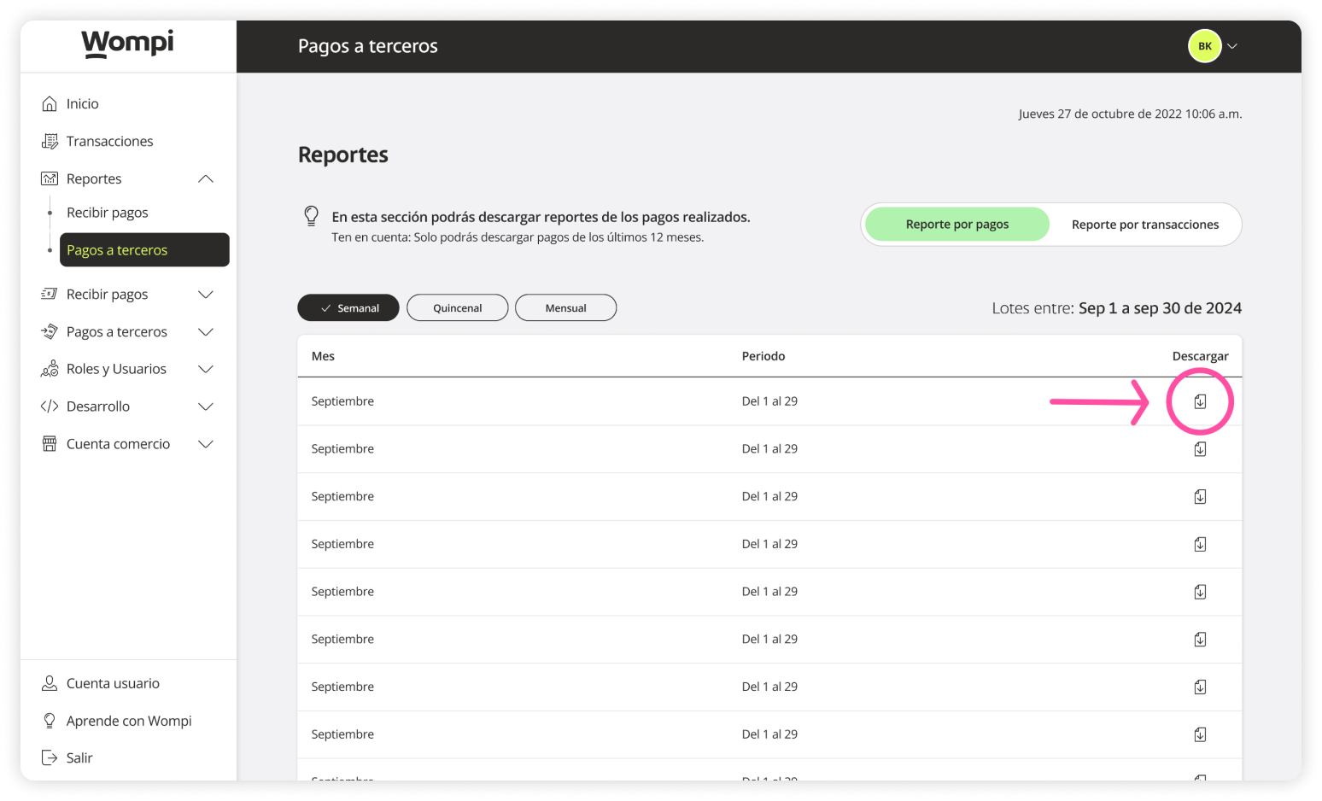1322x801 pixels.
Task: Select the Reporte por pagos tab
Action: point(956,225)
